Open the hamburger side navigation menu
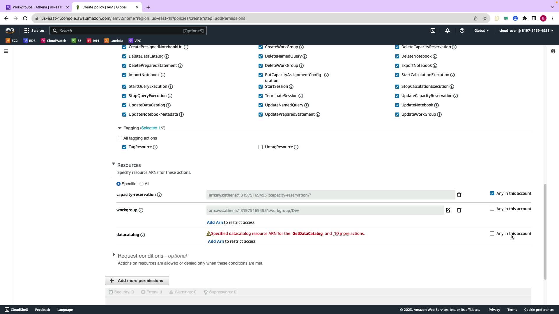Screen dimensions: 559x314 point(6,51)
